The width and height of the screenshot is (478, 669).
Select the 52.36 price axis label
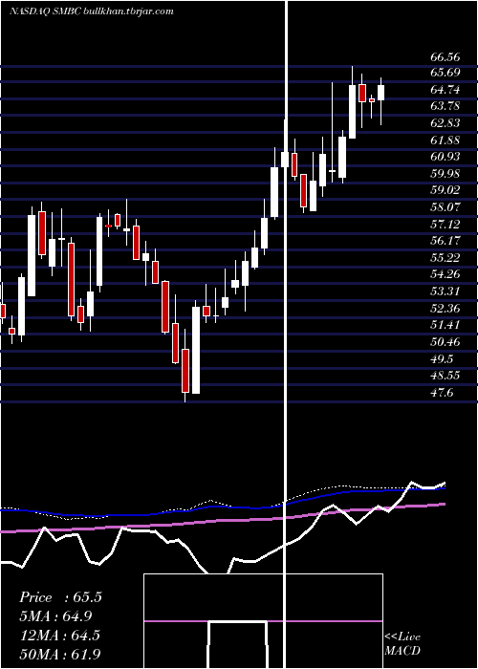tap(445, 308)
